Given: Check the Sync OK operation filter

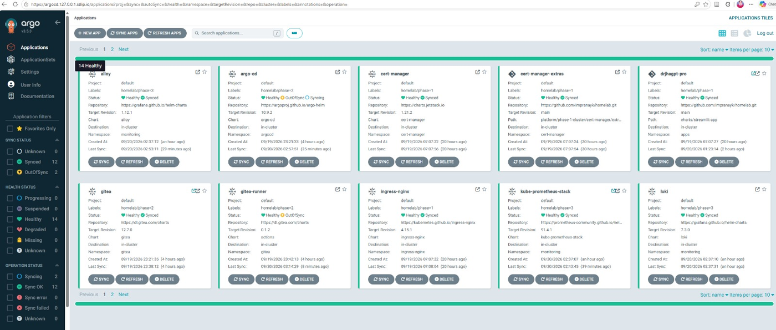Looking at the screenshot, I should coord(10,287).
